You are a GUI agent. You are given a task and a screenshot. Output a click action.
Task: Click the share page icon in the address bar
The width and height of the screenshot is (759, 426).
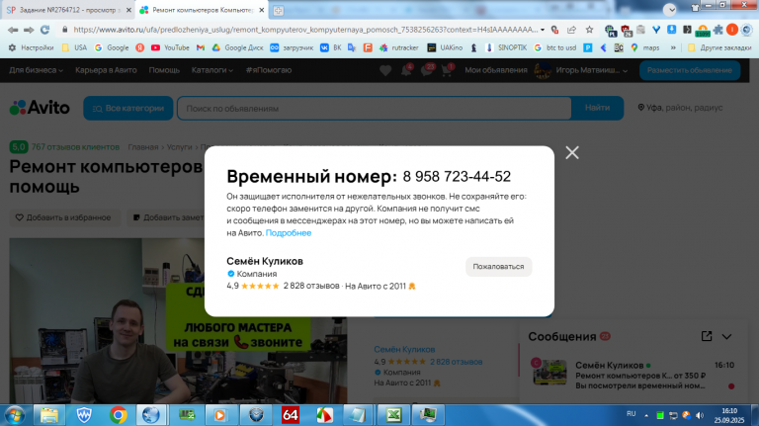click(571, 30)
